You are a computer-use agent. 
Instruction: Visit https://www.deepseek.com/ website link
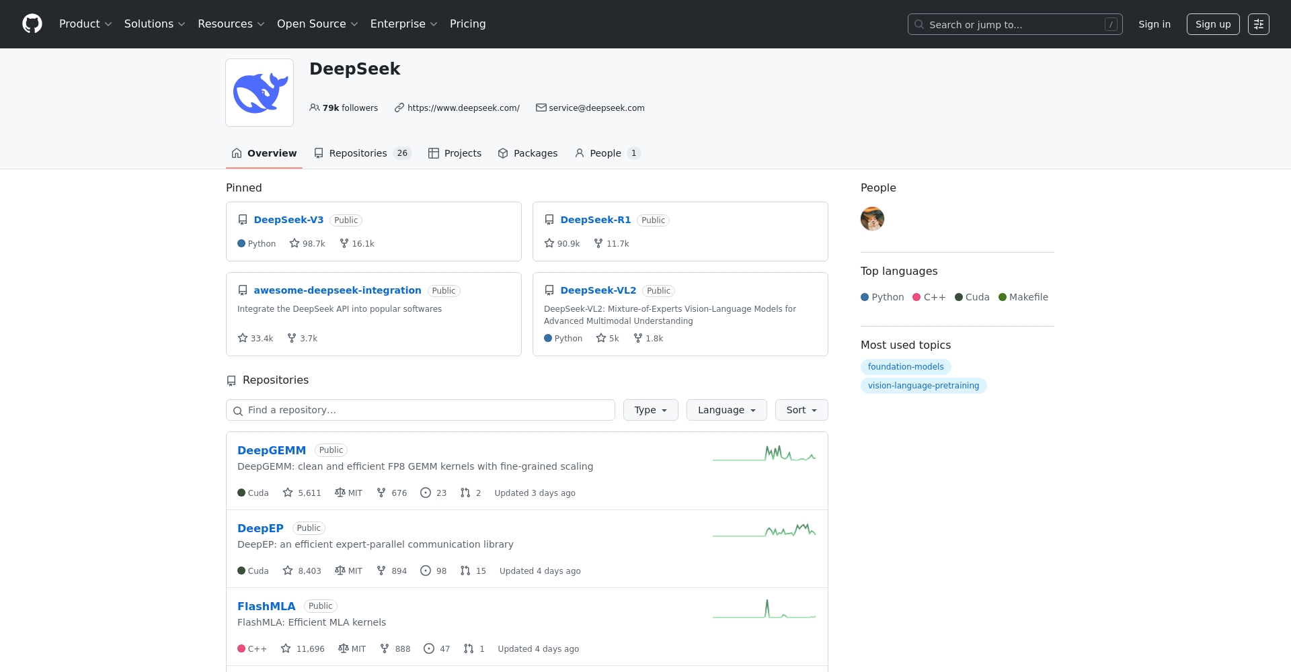[463, 108]
